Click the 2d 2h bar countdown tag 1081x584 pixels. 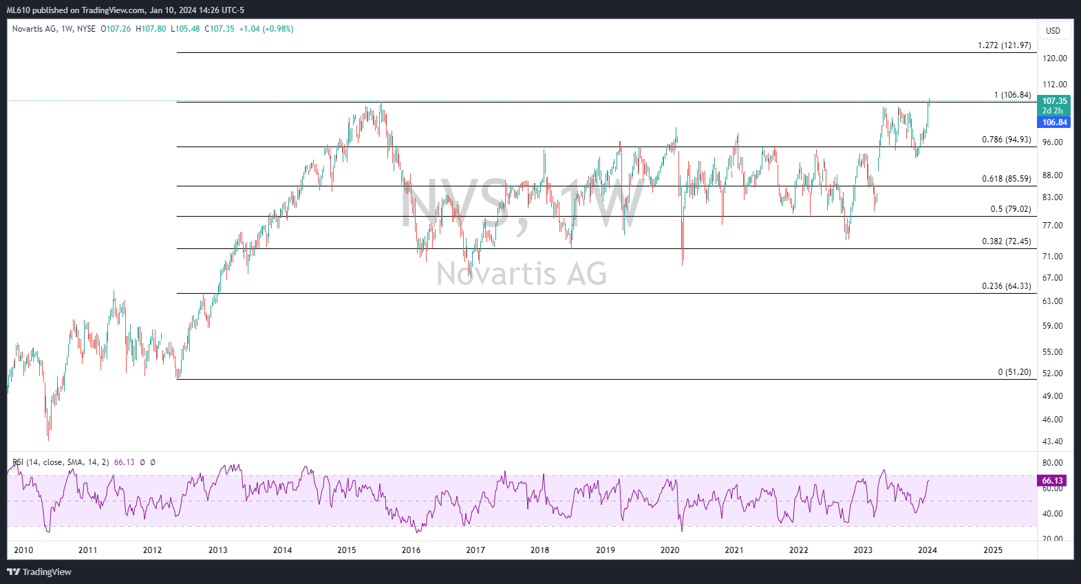[x=1054, y=111]
